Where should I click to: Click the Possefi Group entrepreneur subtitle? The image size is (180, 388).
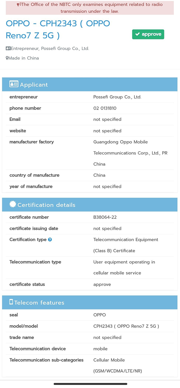tap(50, 48)
